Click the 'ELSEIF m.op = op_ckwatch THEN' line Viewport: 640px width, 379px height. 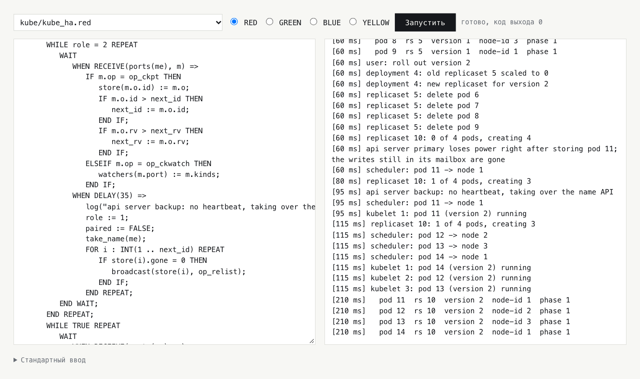149,163
